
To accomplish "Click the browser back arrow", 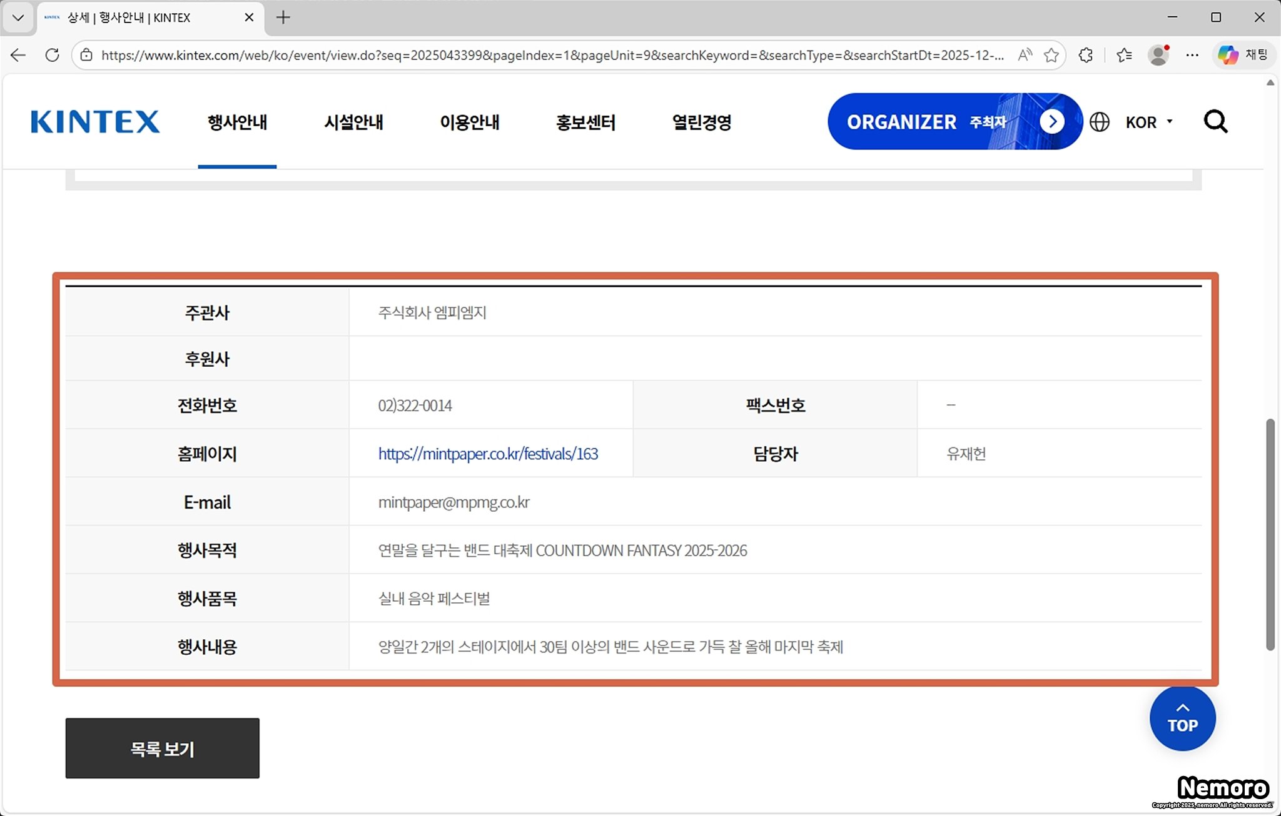I will point(19,55).
